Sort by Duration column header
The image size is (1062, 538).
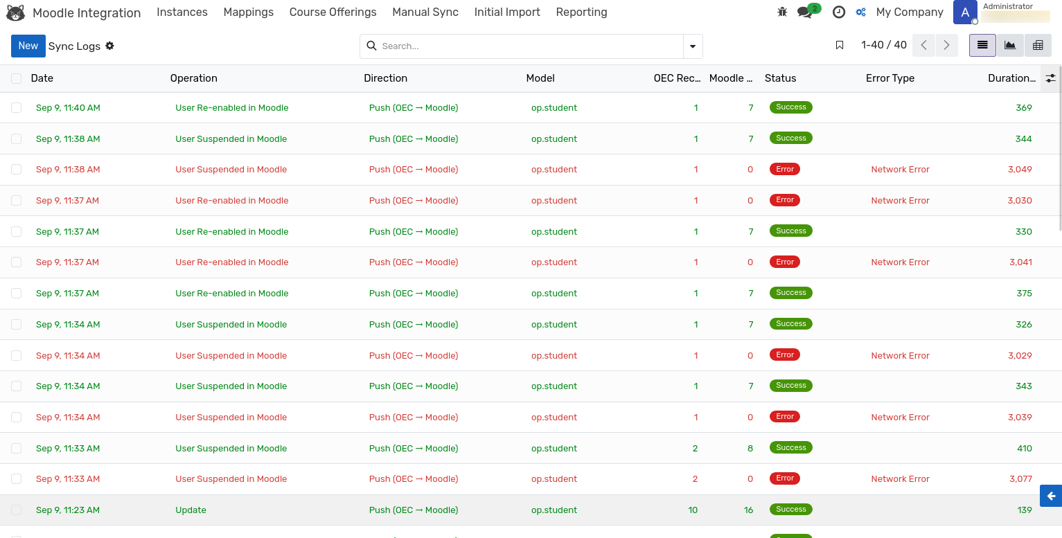point(1012,78)
